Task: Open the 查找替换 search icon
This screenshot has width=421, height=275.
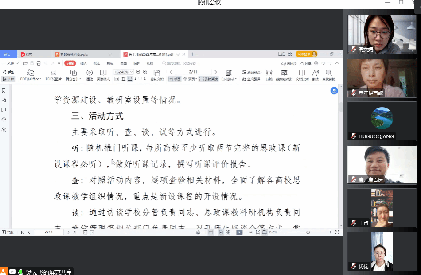Action: click(328, 73)
